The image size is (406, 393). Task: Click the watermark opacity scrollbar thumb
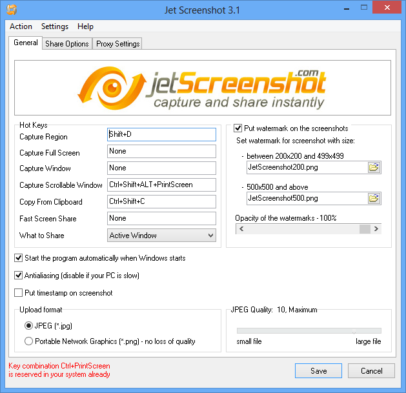coord(365,229)
